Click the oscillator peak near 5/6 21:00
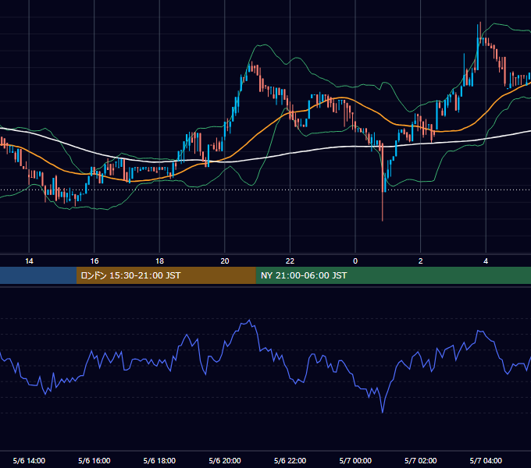 coord(250,321)
